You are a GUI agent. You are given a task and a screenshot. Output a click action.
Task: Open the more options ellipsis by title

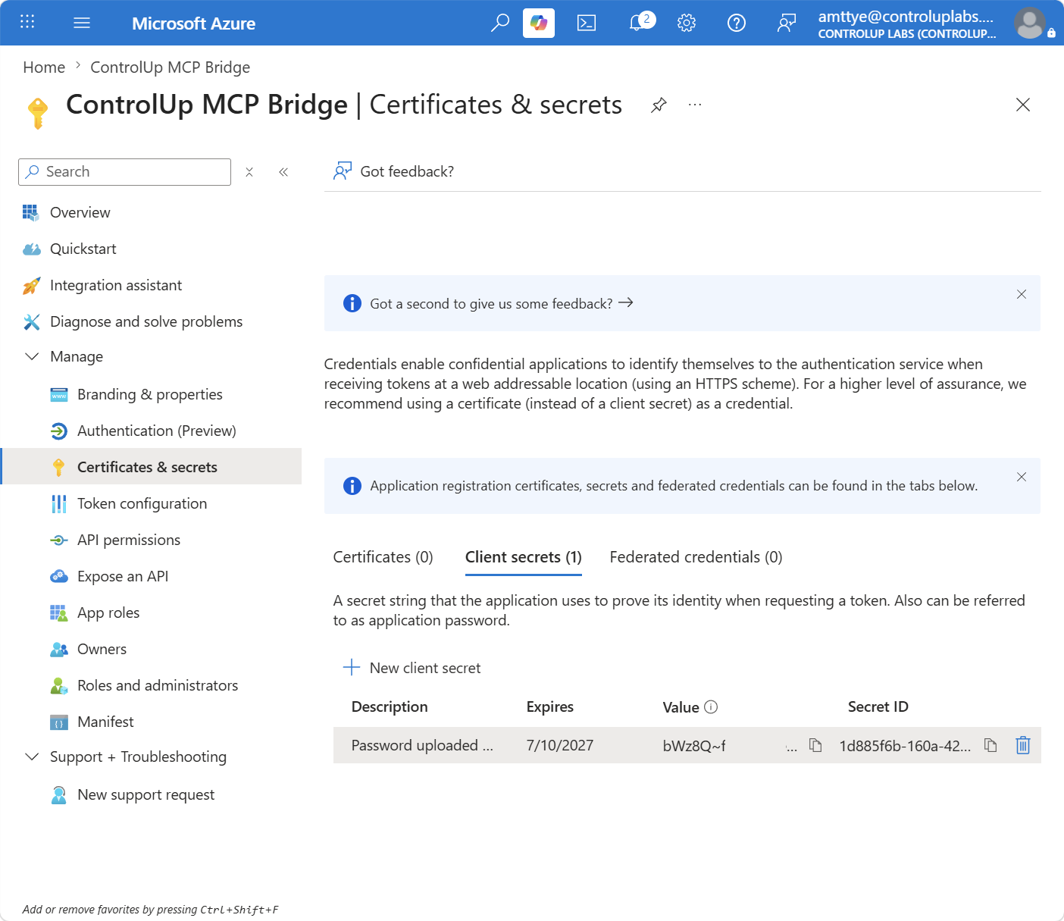(695, 105)
